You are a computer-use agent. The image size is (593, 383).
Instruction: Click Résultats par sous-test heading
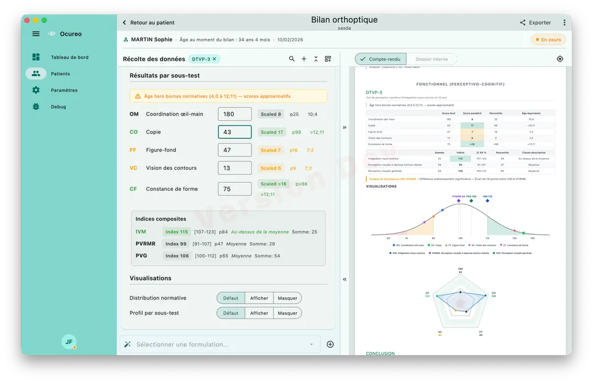coord(164,75)
